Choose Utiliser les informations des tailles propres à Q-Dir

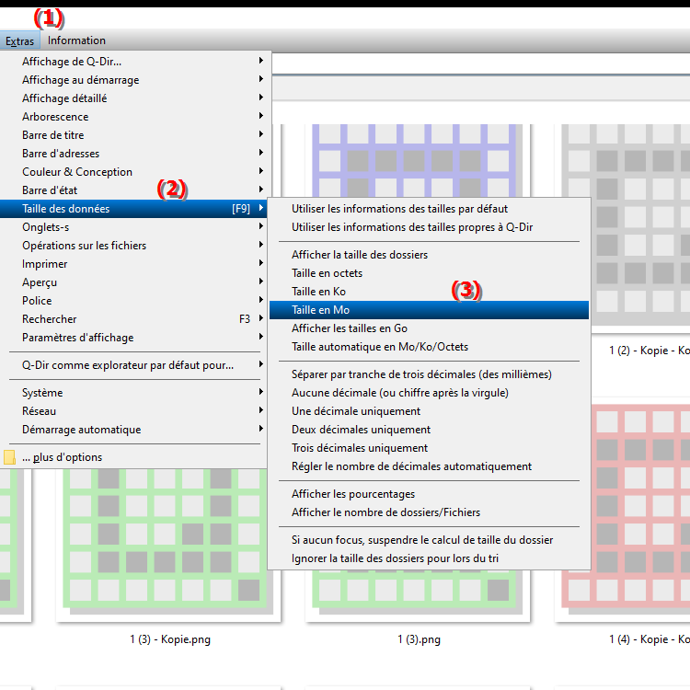point(429,227)
